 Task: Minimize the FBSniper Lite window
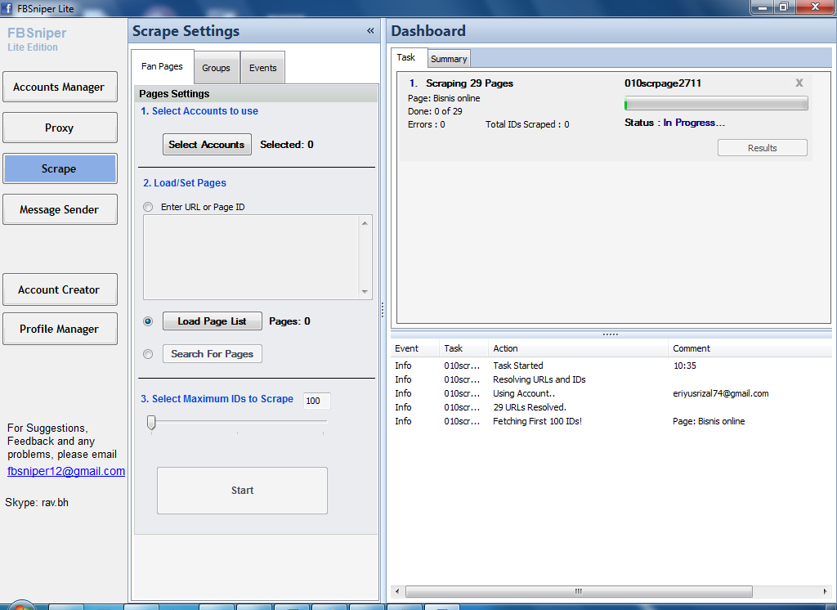[763, 7]
